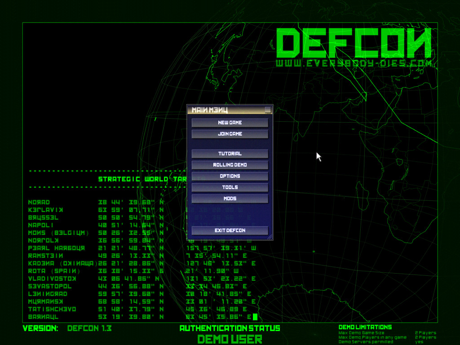The width and height of the screenshot is (460, 345).
Task: Click the Barnaul target name
Action: point(43,317)
